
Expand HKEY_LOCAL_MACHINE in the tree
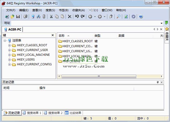9,55
